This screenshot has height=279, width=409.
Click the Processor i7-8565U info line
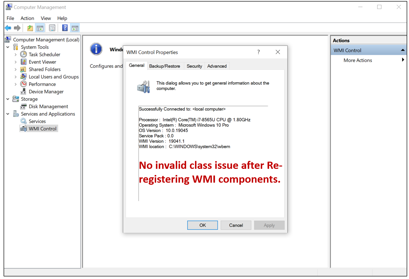click(194, 120)
